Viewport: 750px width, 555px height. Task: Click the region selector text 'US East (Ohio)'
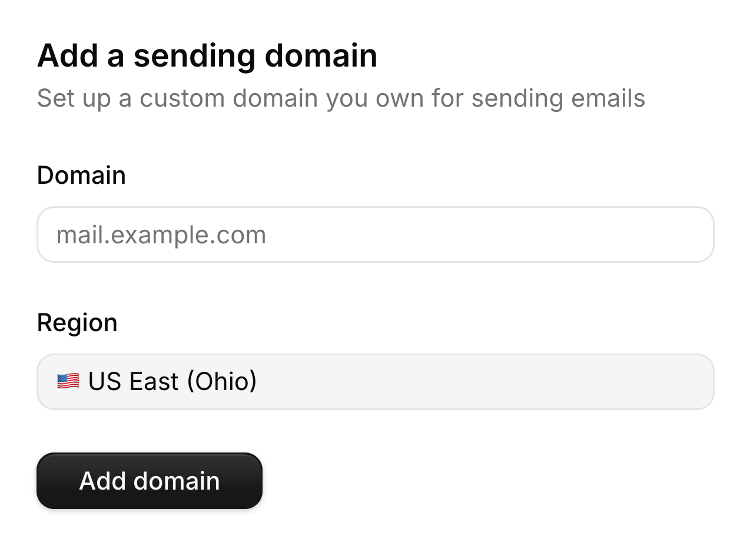pos(172,381)
